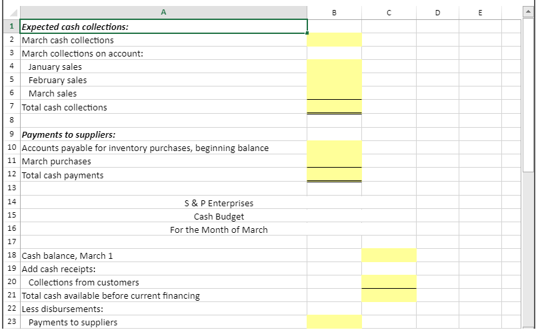Select yellow input cell for January sales
The height and width of the screenshot is (334, 538).
pyautogui.click(x=334, y=67)
